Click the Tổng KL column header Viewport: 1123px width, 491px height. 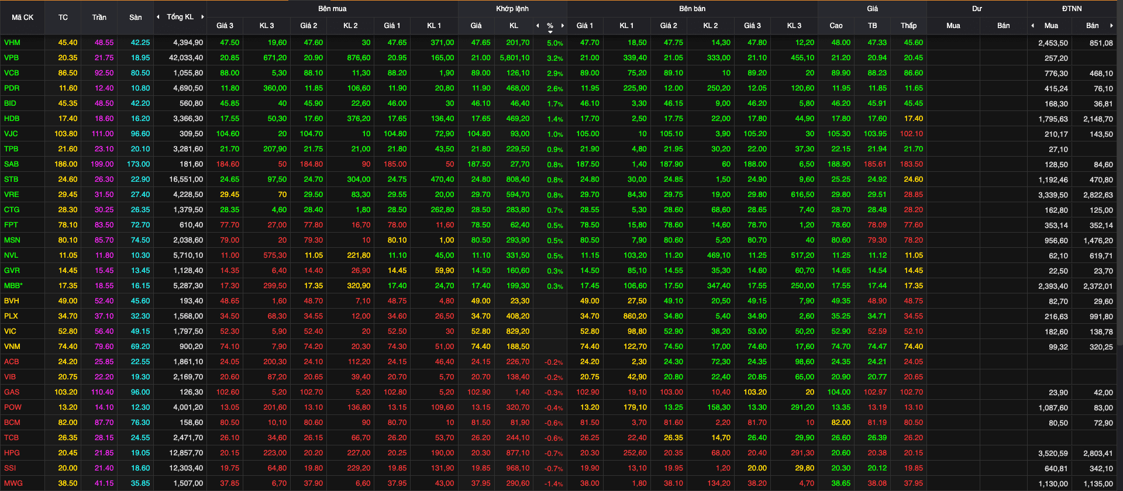180,17
